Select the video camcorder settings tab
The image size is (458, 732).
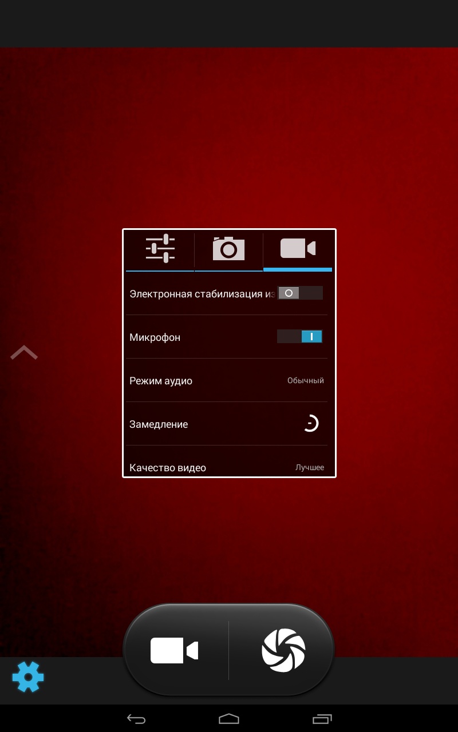pos(298,249)
